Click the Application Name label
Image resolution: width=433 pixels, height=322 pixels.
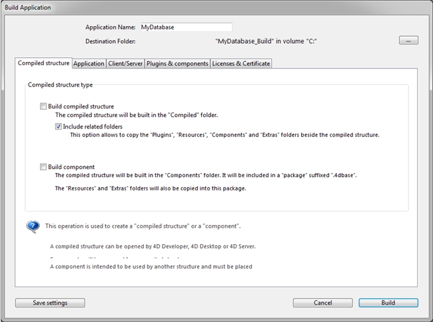110,27
